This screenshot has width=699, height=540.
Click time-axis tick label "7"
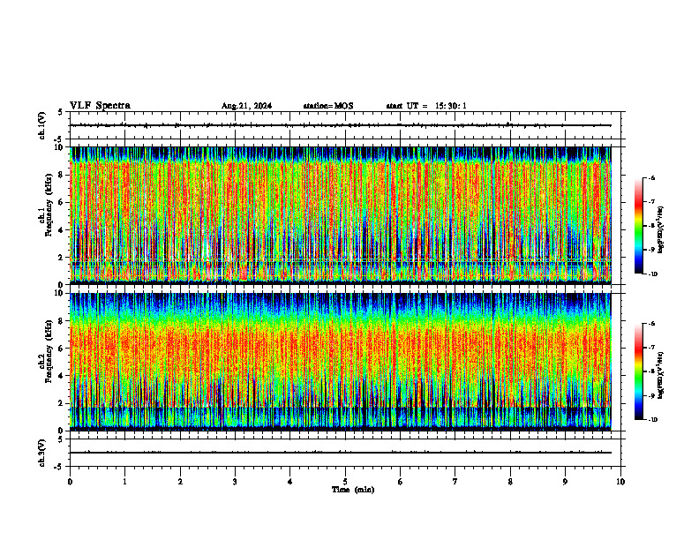455,482
